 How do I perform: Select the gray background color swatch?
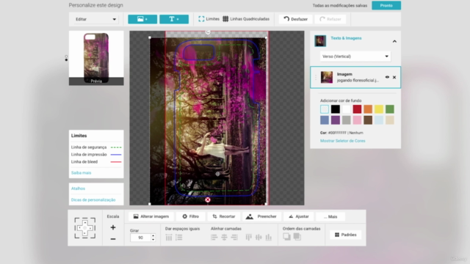[x=346, y=120]
